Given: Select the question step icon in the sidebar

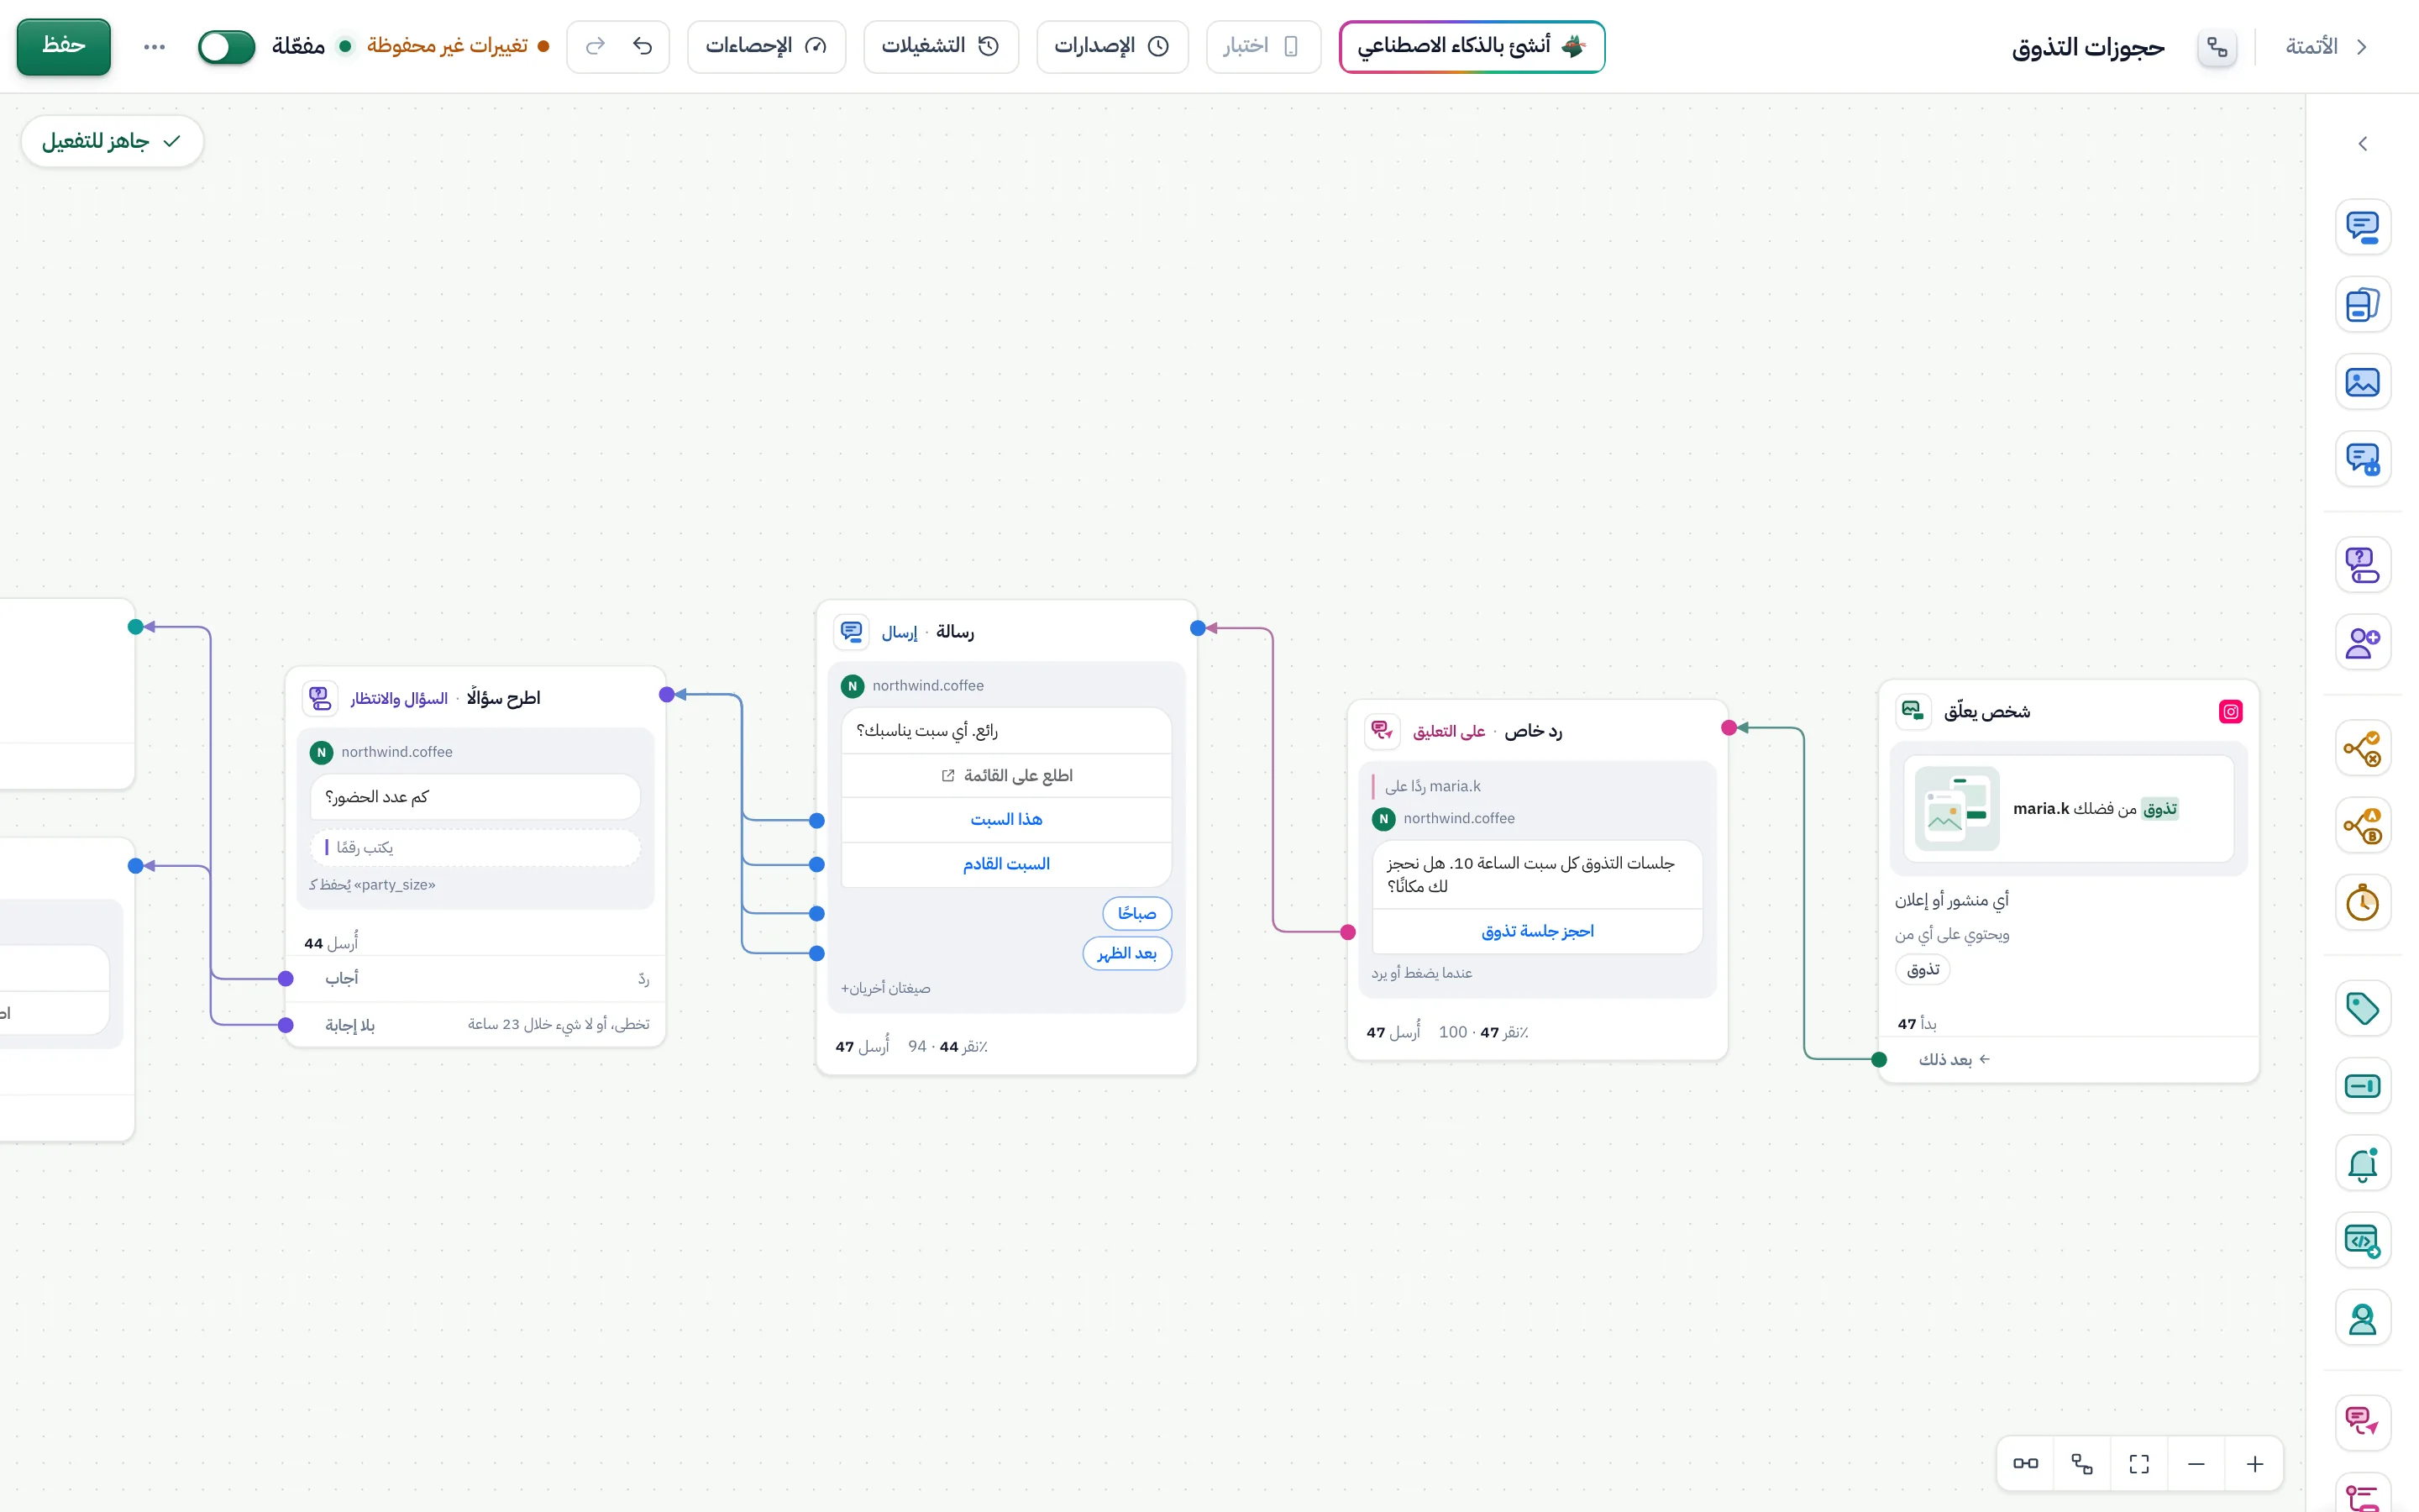Looking at the screenshot, I should pyautogui.click(x=2362, y=565).
